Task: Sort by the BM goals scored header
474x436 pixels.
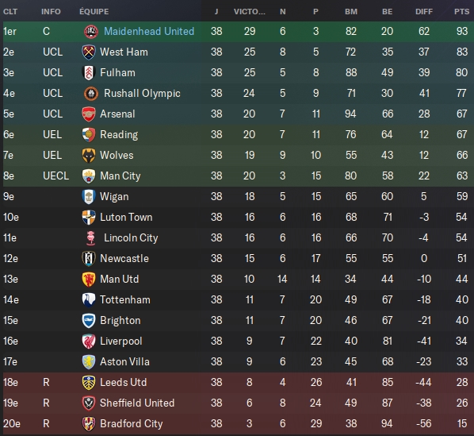Action: pos(351,11)
